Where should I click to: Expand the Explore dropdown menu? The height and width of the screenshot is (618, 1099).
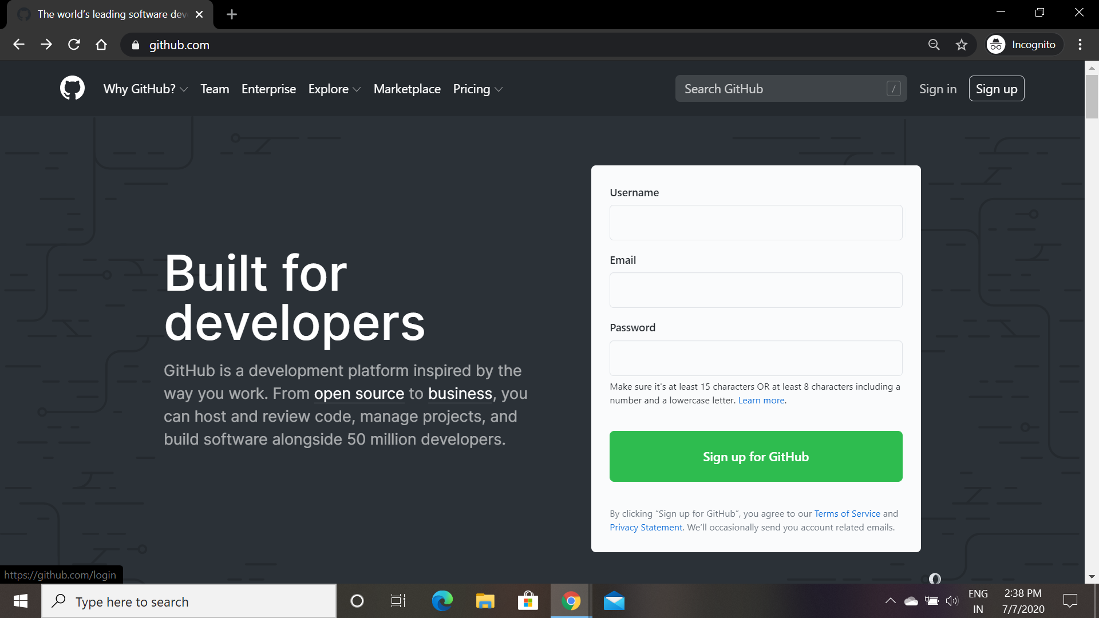click(x=334, y=89)
